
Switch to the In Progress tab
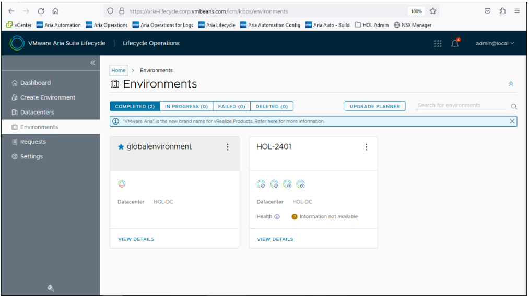[186, 106]
